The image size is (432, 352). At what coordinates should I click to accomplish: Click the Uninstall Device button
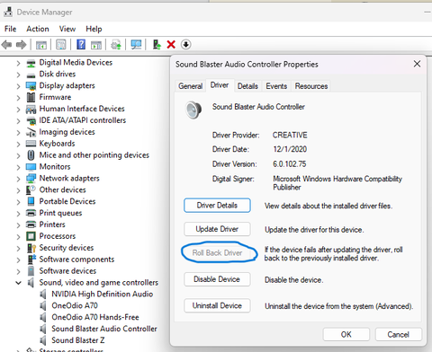pos(217,305)
